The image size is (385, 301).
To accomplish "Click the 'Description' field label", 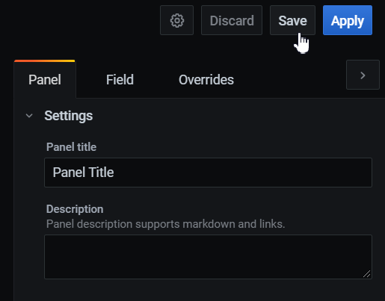I will (75, 209).
